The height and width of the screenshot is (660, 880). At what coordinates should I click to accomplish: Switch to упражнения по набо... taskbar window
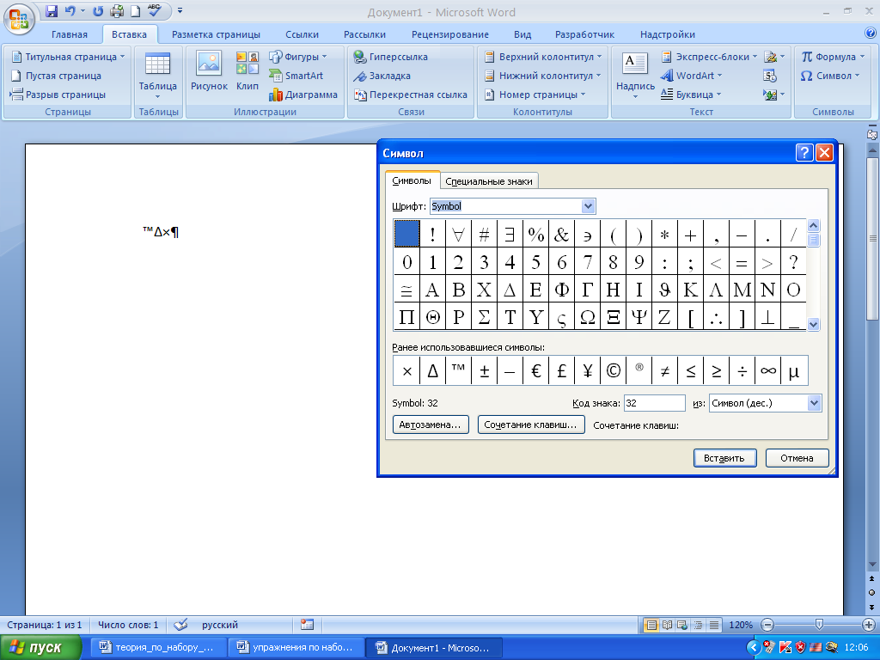(296, 648)
